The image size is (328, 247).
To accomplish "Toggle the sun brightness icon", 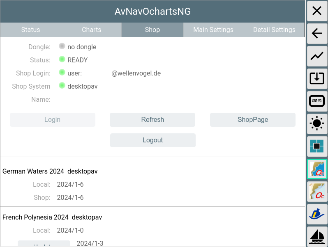I will [x=317, y=123].
